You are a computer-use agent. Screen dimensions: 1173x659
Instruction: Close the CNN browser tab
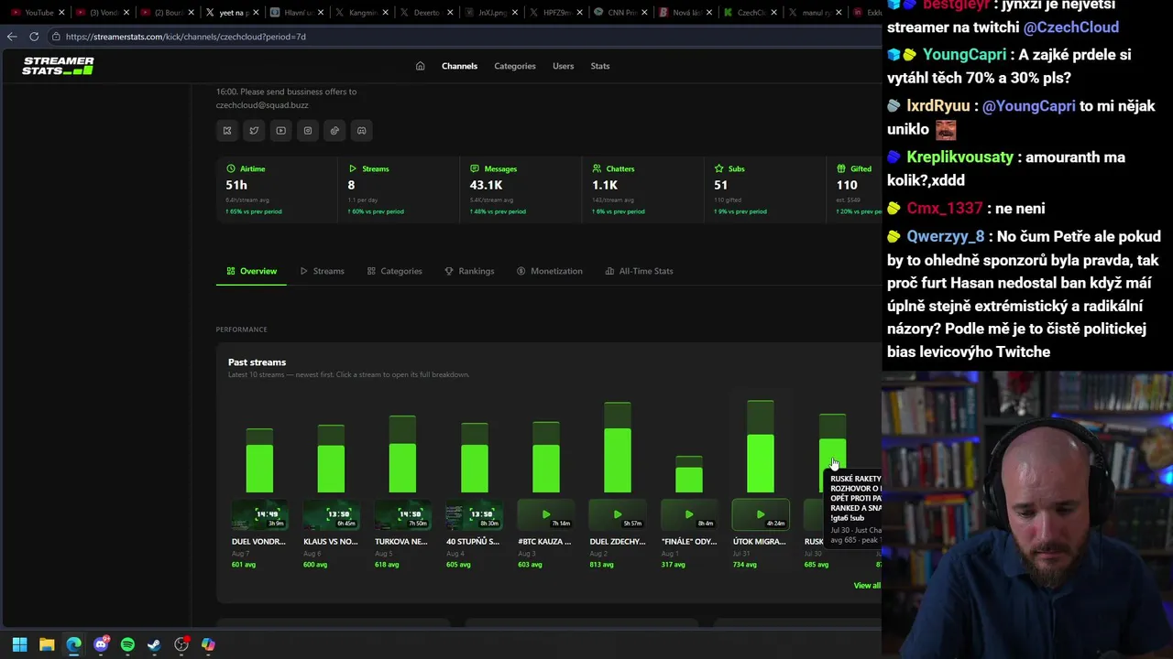point(646,13)
